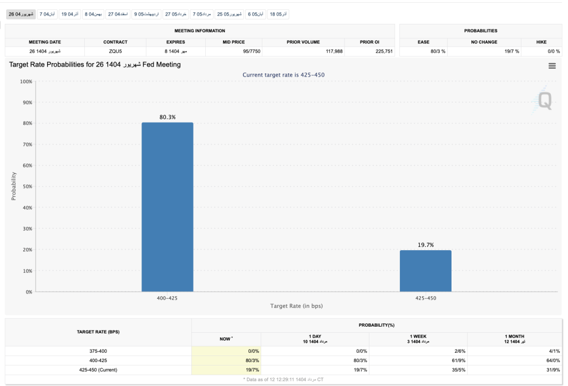Open the 19 آذر 04 meeting tab
Image resolution: width=568 pixels, height=386 pixels.
(x=70, y=14)
